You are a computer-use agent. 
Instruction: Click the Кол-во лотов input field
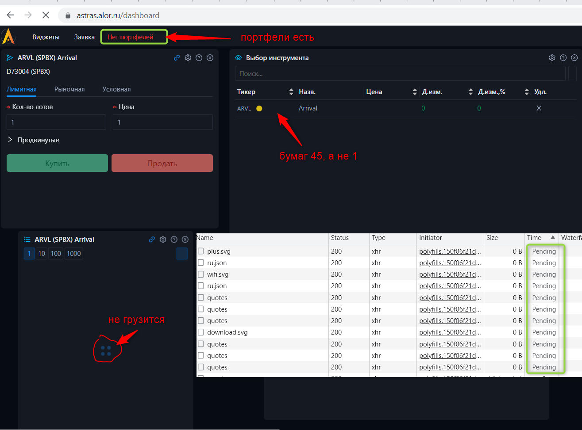56,122
